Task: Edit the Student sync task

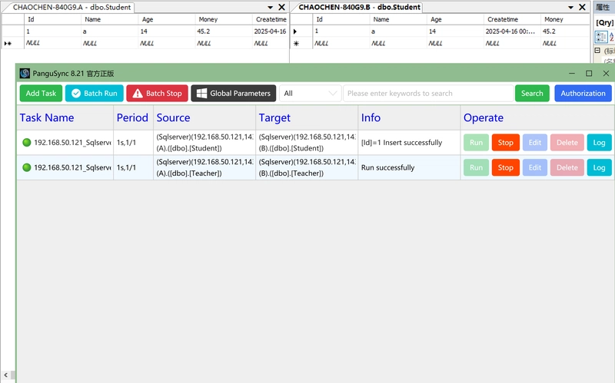Action: [535, 143]
